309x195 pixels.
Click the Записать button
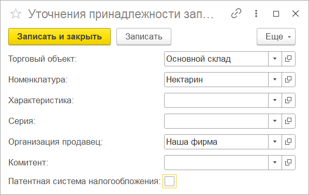[144, 37]
